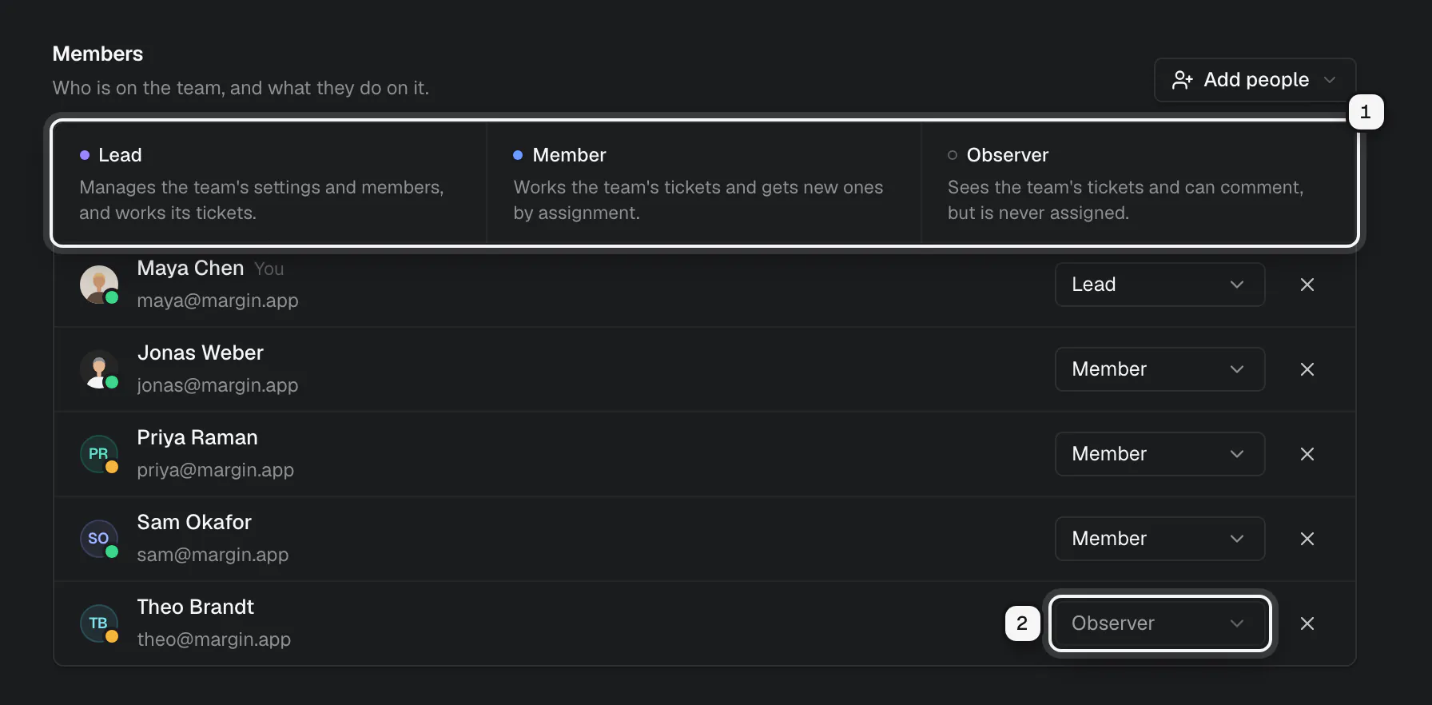Click the blue dot beside Member legend
The height and width of the screenshot is (705, 1432).
click(518, 155)
